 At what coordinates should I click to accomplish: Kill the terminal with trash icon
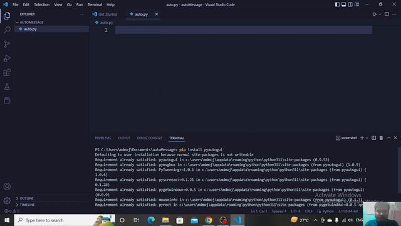point(381,138)
